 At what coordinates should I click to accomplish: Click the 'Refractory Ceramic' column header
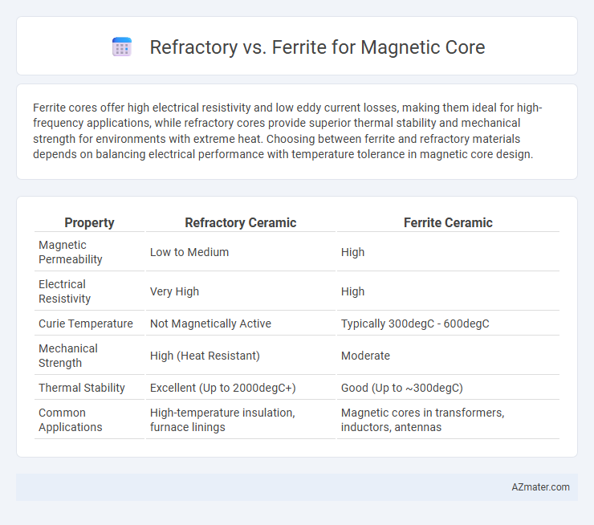tap(241, 222)
